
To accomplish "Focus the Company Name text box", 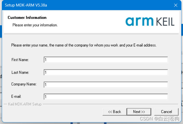I will pyautogui.click(x=106, y=85).
